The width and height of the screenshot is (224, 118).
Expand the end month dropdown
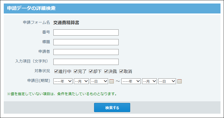click(x=149, y=81)
